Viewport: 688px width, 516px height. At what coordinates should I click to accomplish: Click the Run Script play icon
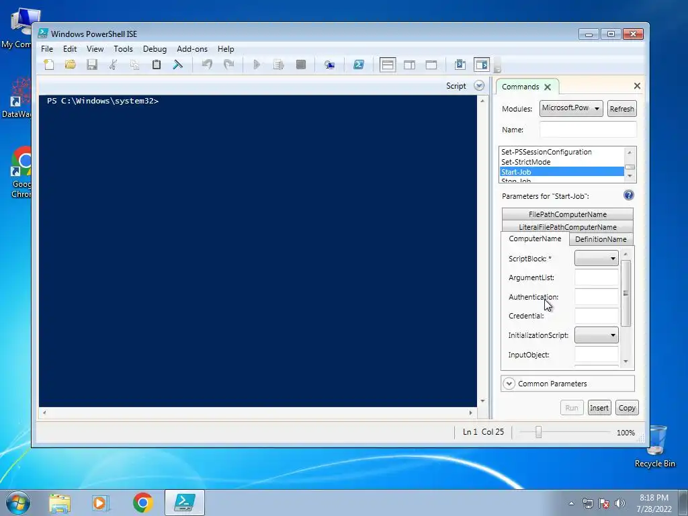click(257, 65)
